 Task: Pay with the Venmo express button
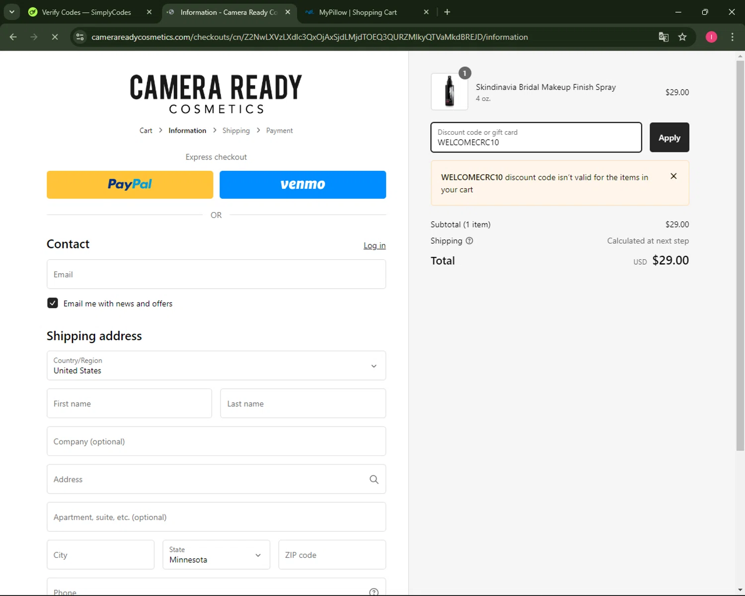click(303, 185)
